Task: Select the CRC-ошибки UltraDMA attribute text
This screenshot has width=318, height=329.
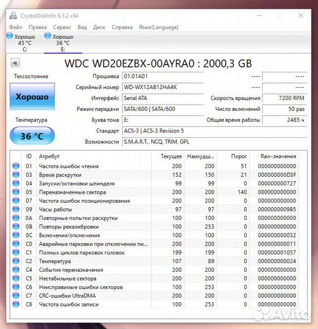Action: pyautogui.click(x=68, y=295)
